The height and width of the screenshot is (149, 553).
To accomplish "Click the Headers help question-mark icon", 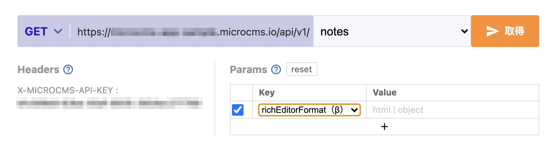I will pyautogui.click(x=68, y=69).
